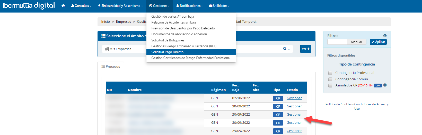Click CP badge on the 29/09/2022 row
This screenshot has height=135, width=422.
[278, 131]
